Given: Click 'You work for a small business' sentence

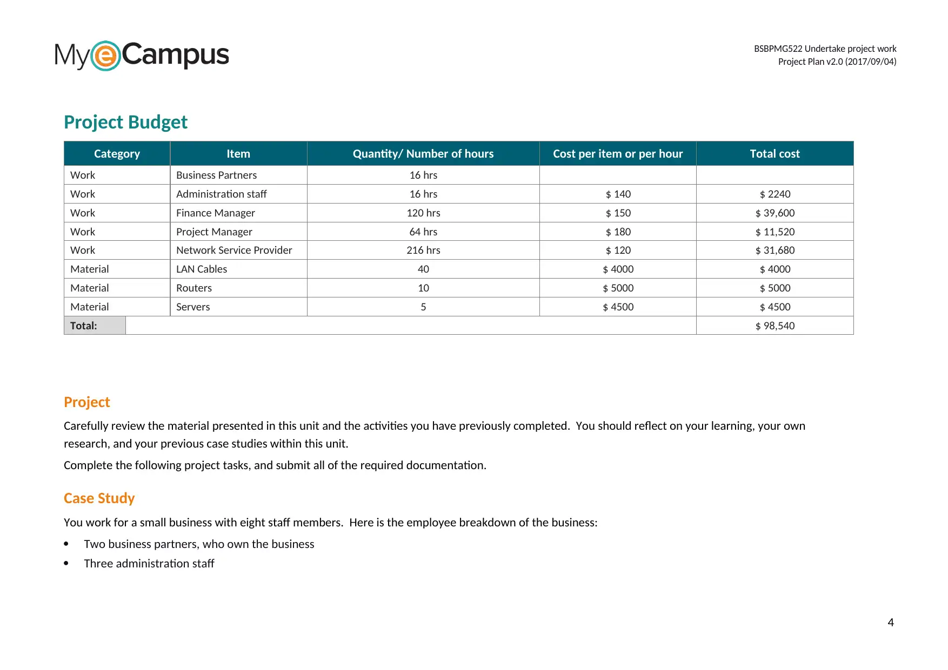Looking at the screenshot, I should [331, 523].
